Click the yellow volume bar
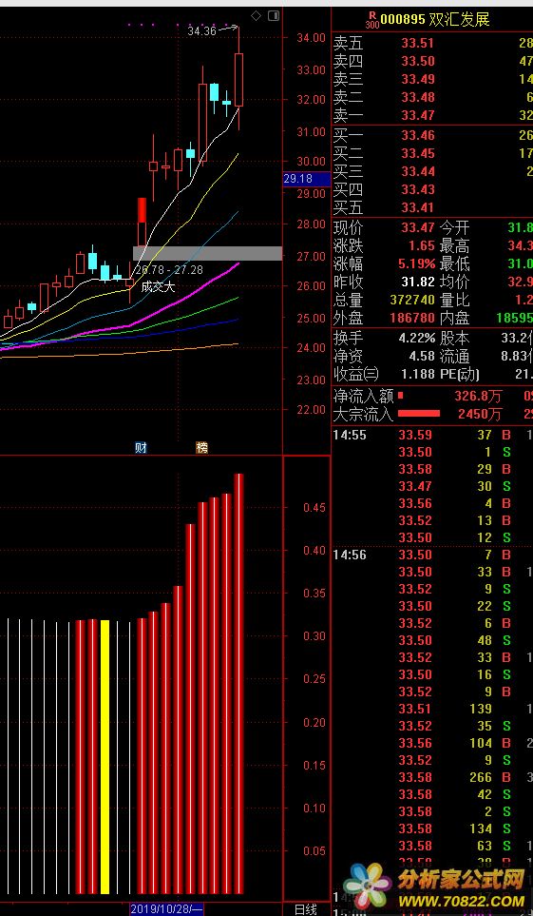Image resolution: width=533 pixels, height=916 pixels. pyautogui.click(x=105, y=756)
